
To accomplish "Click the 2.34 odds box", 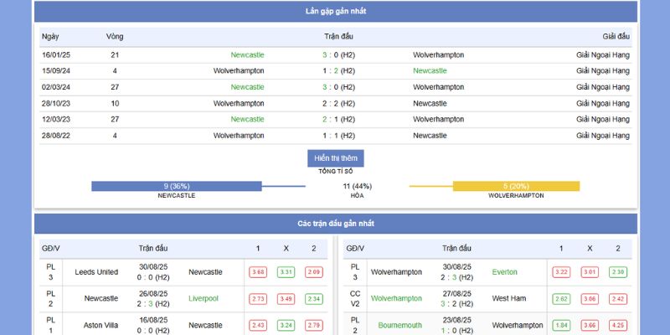I will pos(314,299).
